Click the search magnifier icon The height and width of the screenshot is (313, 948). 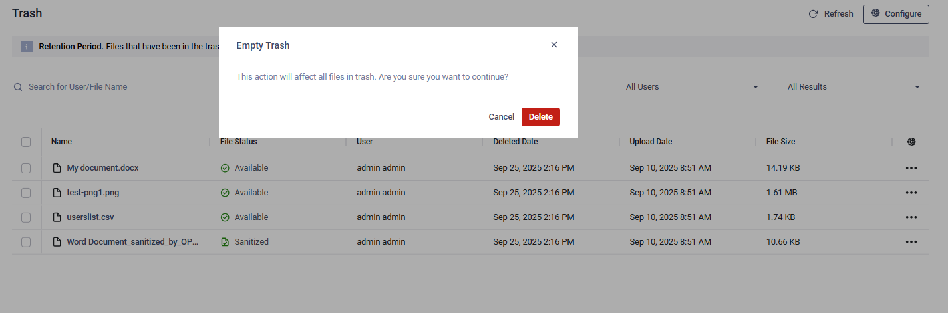[19, 87]
